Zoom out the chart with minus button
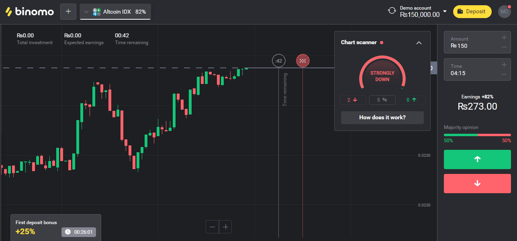This screenshot has width=517, height=241. coord(213,227)
